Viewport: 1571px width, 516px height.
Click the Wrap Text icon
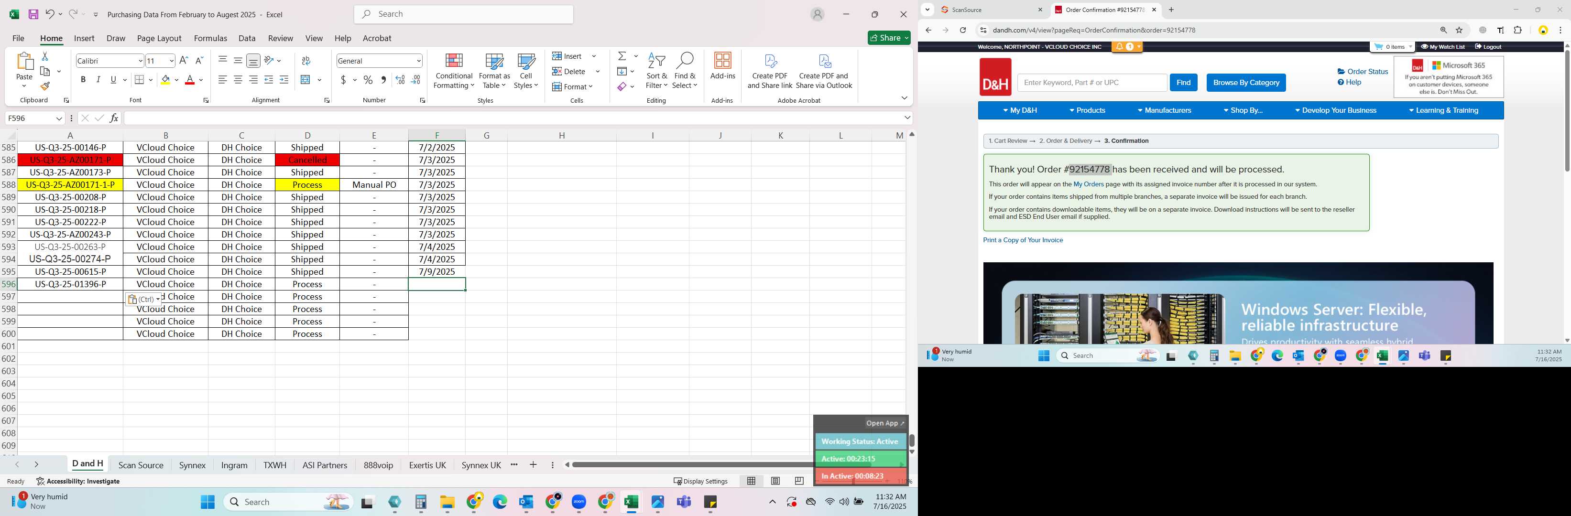tap(306, 61)
